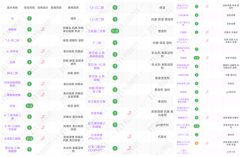Image resolution: width=241 pixels, height=157 pixels.
Task: Open the 异壬酸异壬酯 ingredient link
Action: coord(97,102)
